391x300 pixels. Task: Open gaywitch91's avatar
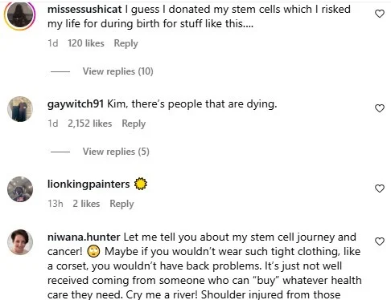tap(20, 109)
